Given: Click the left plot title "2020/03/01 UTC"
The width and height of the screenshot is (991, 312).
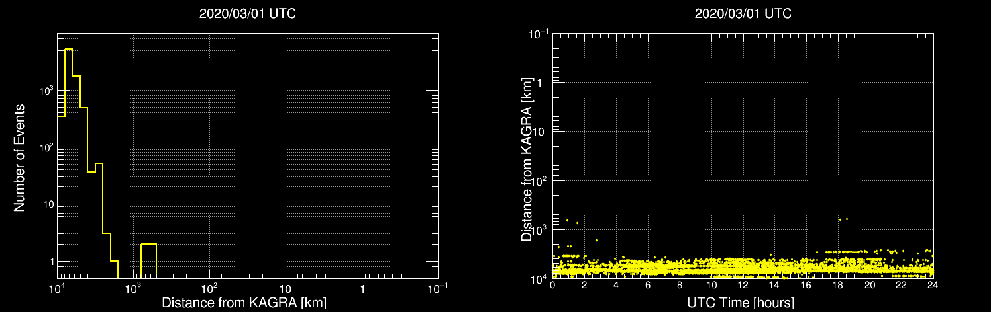Looking at the screenshot, I should click(x=248, y=13).
